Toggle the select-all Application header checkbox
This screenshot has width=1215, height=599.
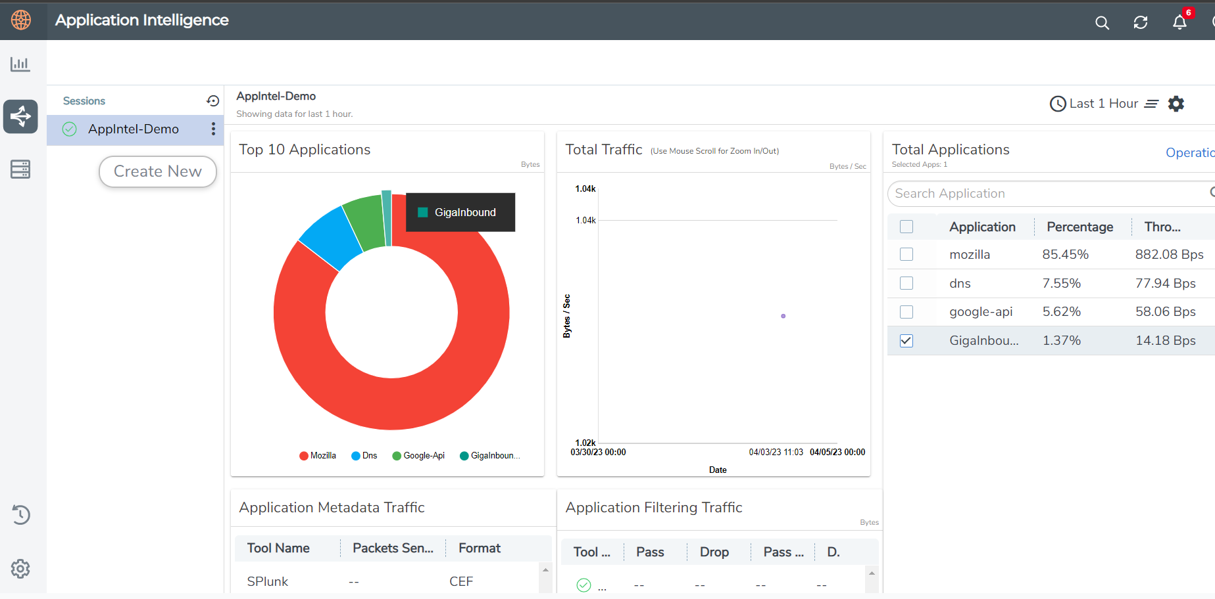click(x=906, y=227)
